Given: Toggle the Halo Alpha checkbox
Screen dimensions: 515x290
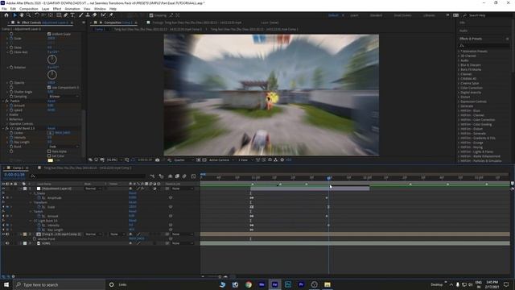Looking at the screenshot, I should click(49, 151).
